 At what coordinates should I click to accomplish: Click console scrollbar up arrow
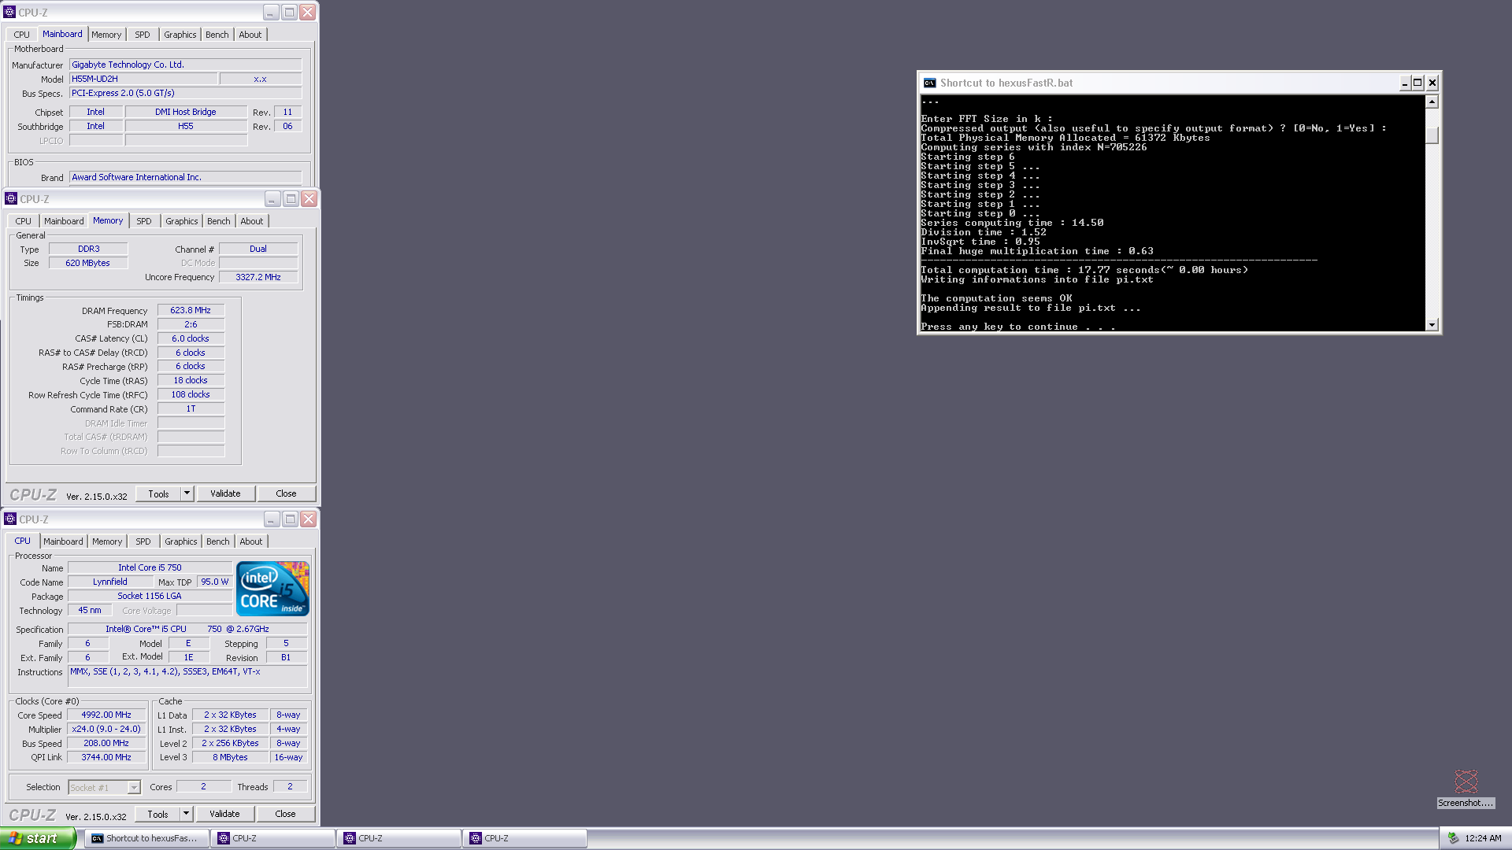pos(1432,102)
